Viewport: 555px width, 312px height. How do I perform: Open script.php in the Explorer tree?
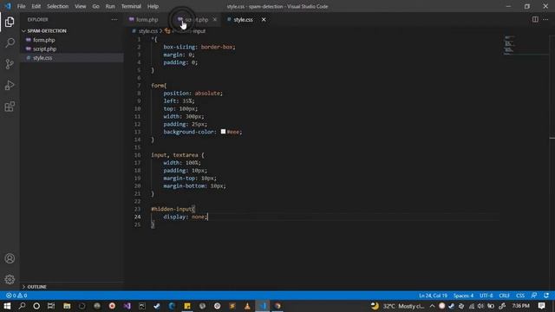(44, 49)
